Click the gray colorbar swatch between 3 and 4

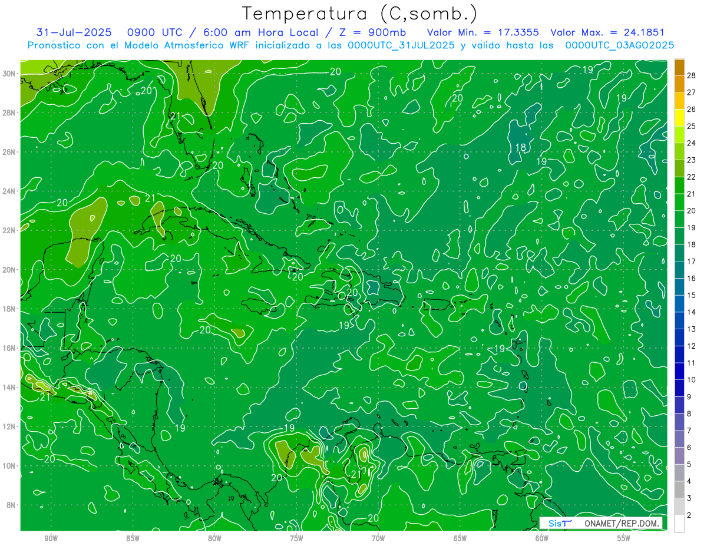click(679, 489)
